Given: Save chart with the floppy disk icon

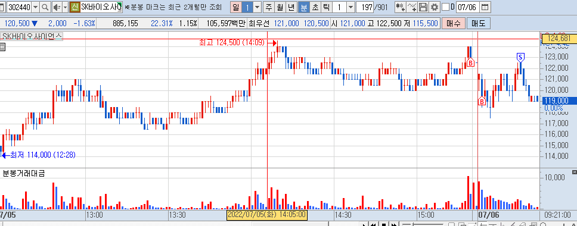Looking at the screenshot, I should [423, 7].
